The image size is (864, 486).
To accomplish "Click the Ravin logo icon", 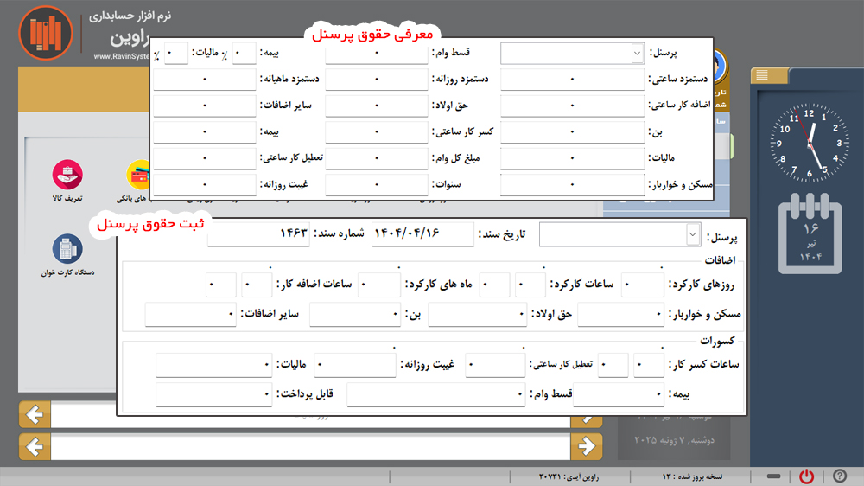I will point(43,32).
